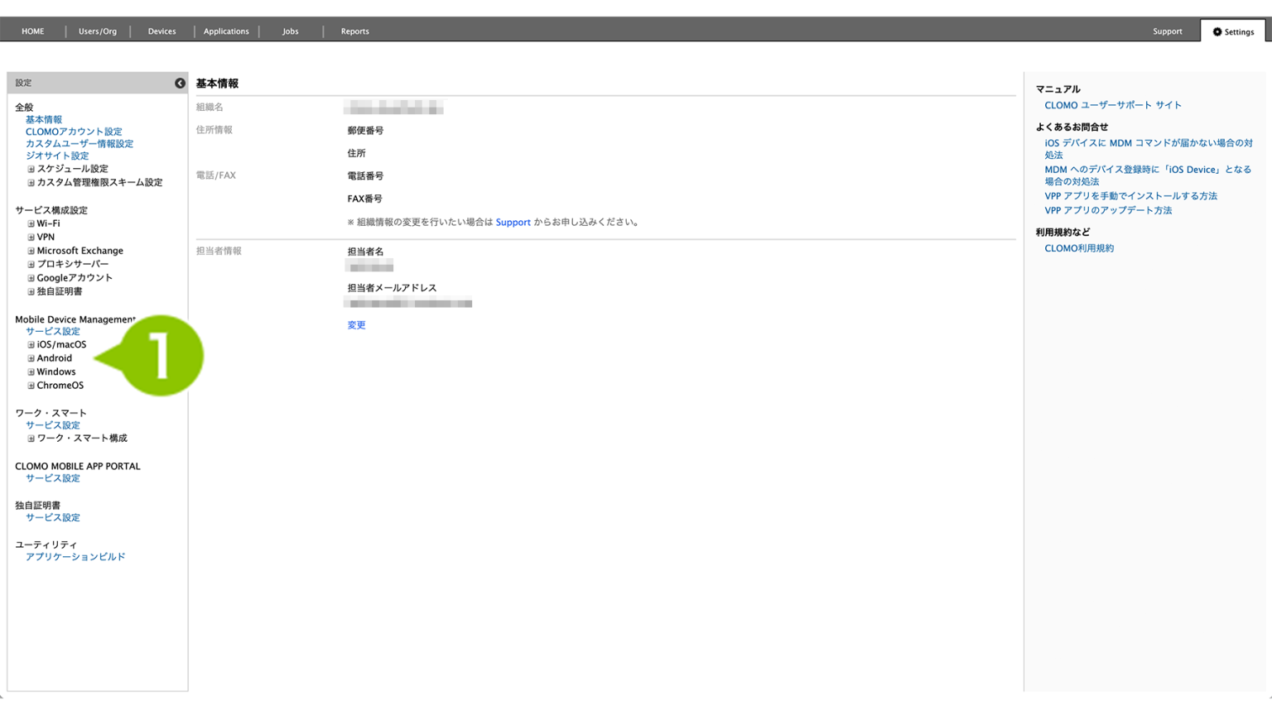The image size is (1272, 715).
Task: Switch to the Devices tab
Action: pyautogui.click(x=161, y=31)
